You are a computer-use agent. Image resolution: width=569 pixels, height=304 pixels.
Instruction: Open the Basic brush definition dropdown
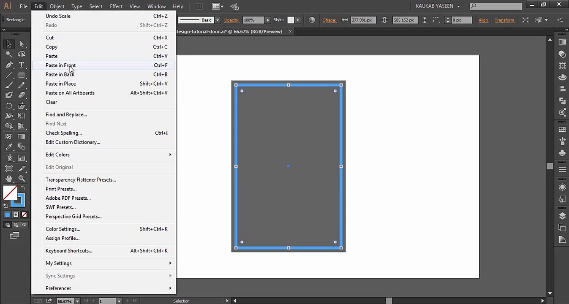pos(218,20)
